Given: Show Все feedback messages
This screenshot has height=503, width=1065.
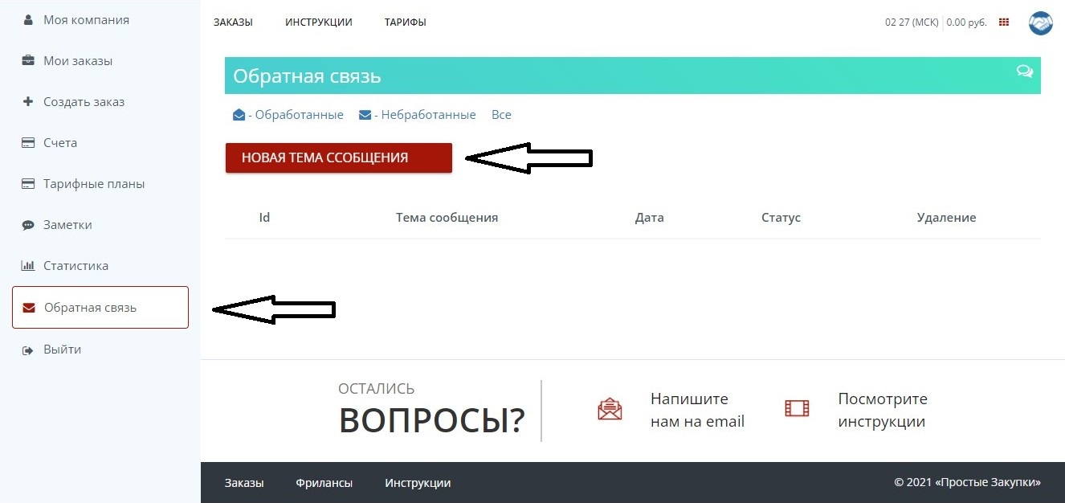Looking at the screenshot, I should pyautogui.click(x=501, y=115).
